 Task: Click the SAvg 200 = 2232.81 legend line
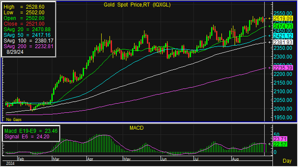click(29, 46)
